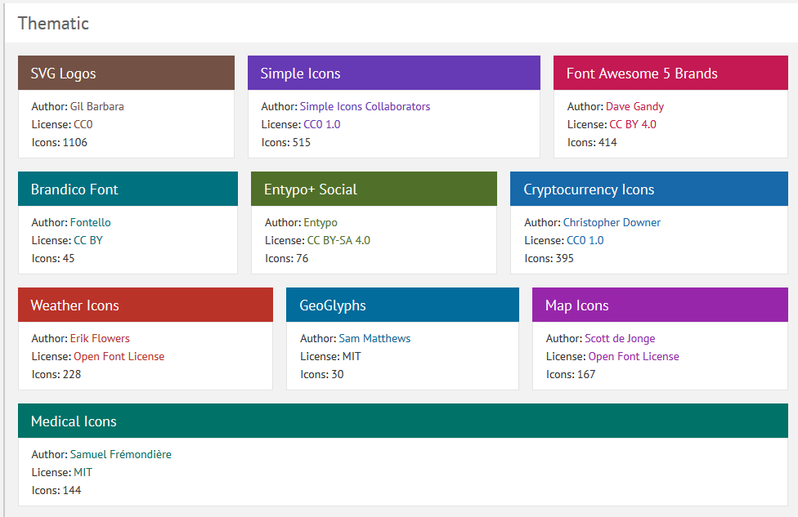Select 'Icons: 76' text
798x517 pixels.
click(x=286, y=258)
